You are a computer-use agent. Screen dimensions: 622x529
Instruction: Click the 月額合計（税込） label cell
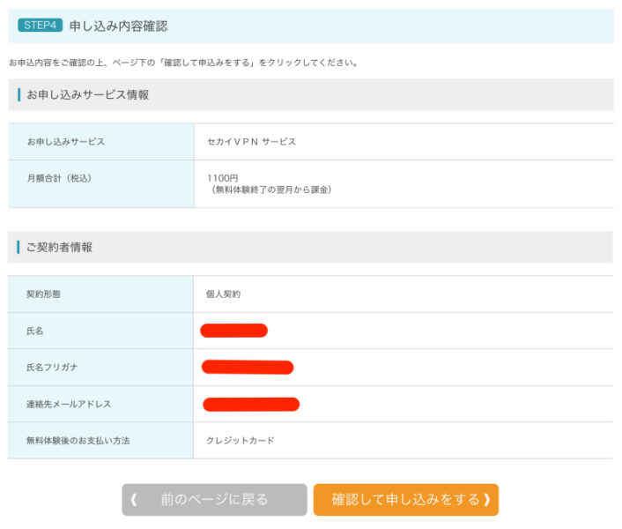click(60, 178)
